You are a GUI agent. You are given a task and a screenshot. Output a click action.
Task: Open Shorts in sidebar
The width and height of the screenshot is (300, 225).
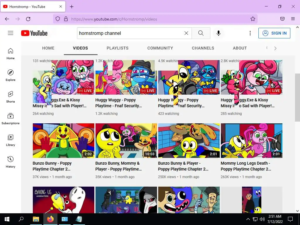(11, 97)
